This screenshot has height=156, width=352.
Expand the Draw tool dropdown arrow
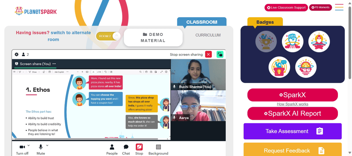click(39, 72)
